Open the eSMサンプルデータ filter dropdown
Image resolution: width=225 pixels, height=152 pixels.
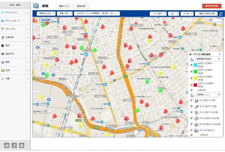tap(97, 13)
